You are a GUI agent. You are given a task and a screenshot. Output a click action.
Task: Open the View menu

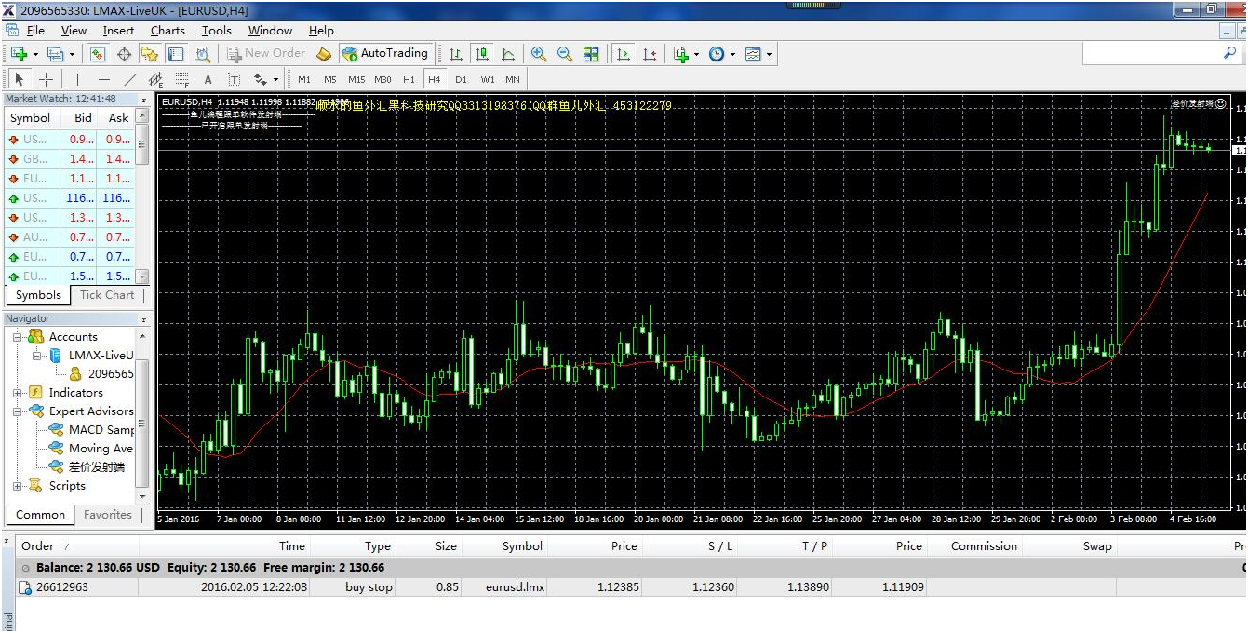tap(74, 30)
